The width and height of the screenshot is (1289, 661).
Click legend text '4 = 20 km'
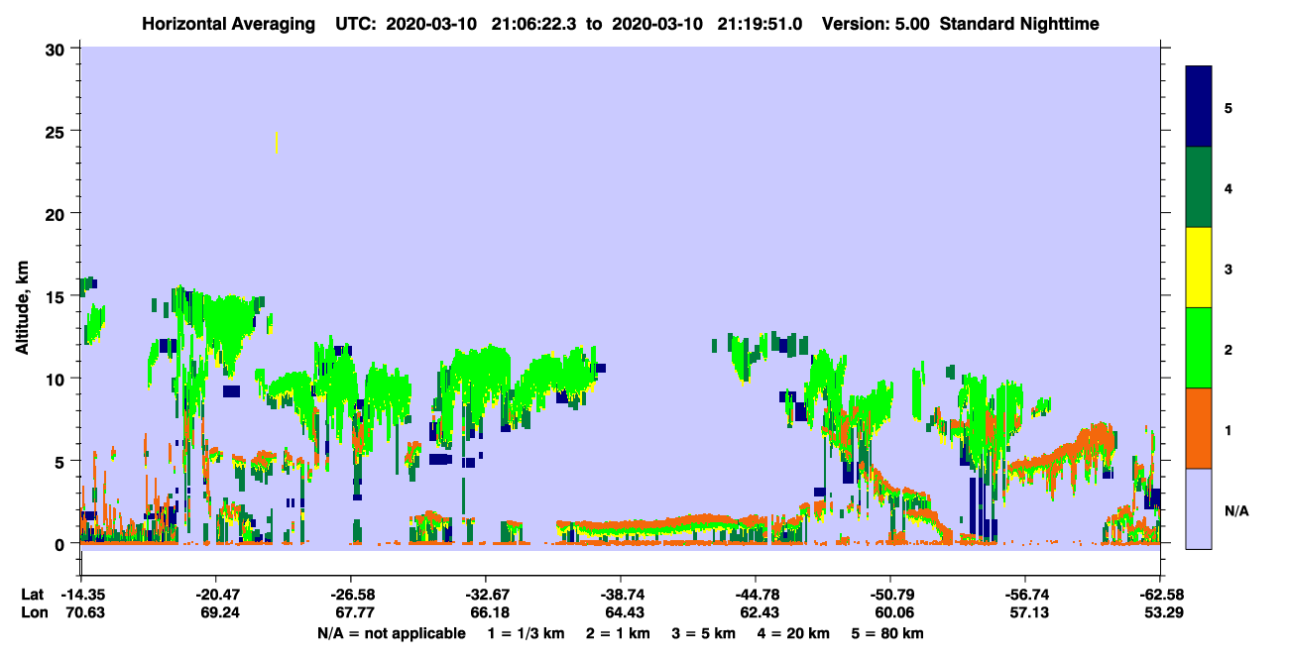pyautogui.click(x=795, y=633)
